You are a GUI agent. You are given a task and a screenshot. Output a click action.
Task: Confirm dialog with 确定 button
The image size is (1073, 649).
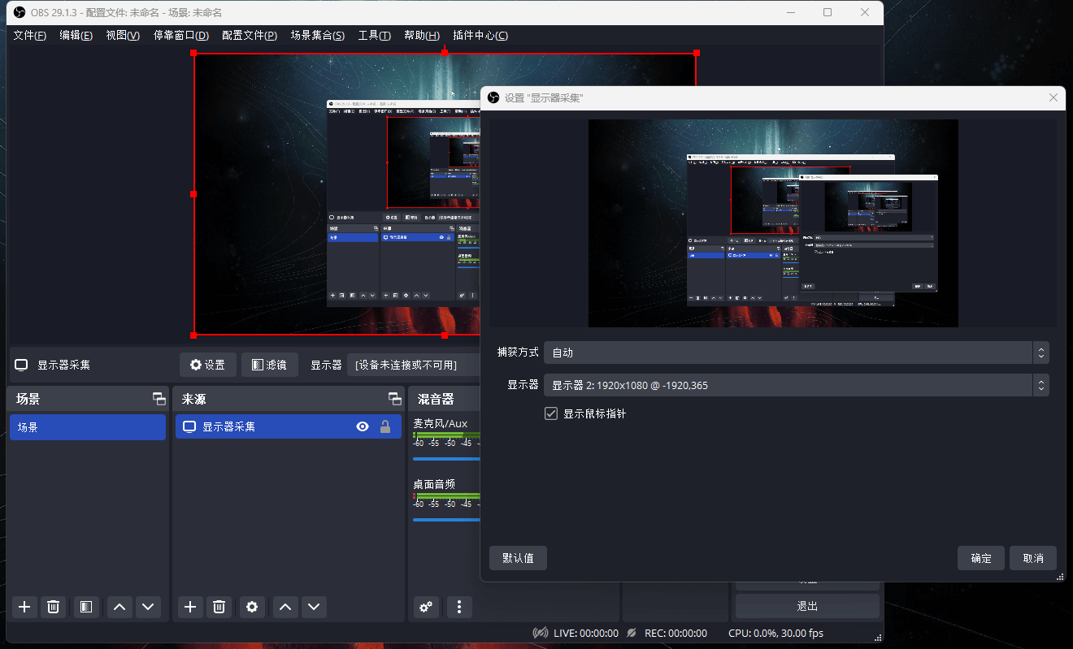coord(981,558)
